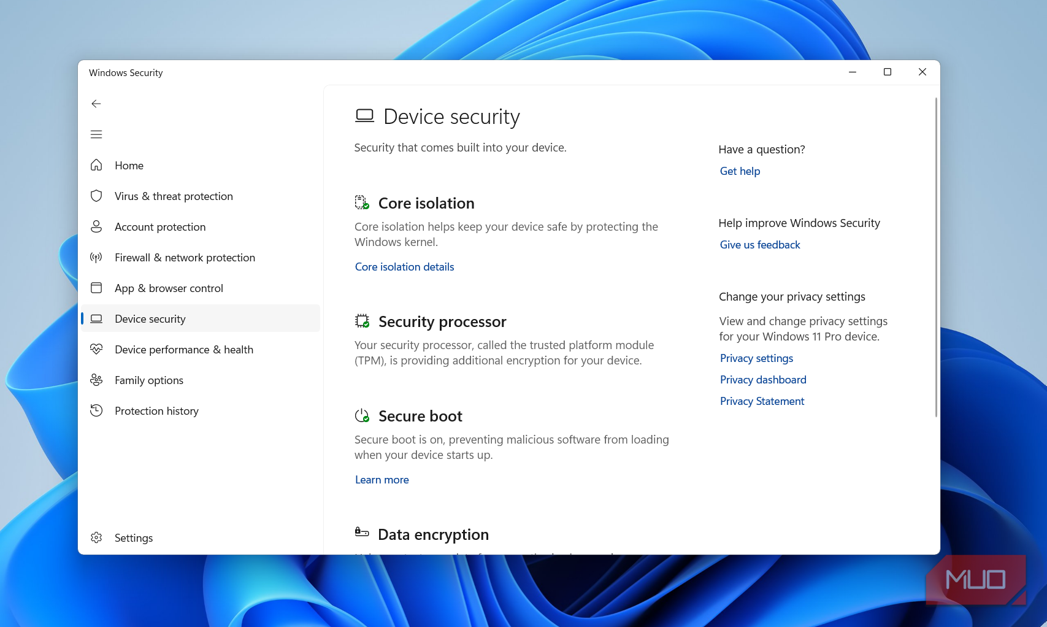
Task: Open Settings from the gear icon
Action: (x=96, y=537)
